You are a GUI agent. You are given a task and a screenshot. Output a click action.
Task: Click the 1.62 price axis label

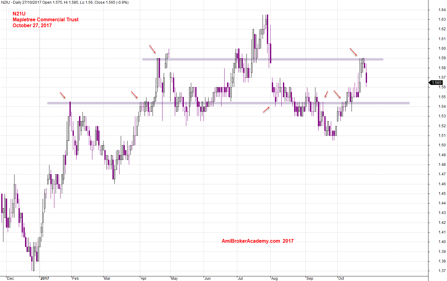click(442, 29)
